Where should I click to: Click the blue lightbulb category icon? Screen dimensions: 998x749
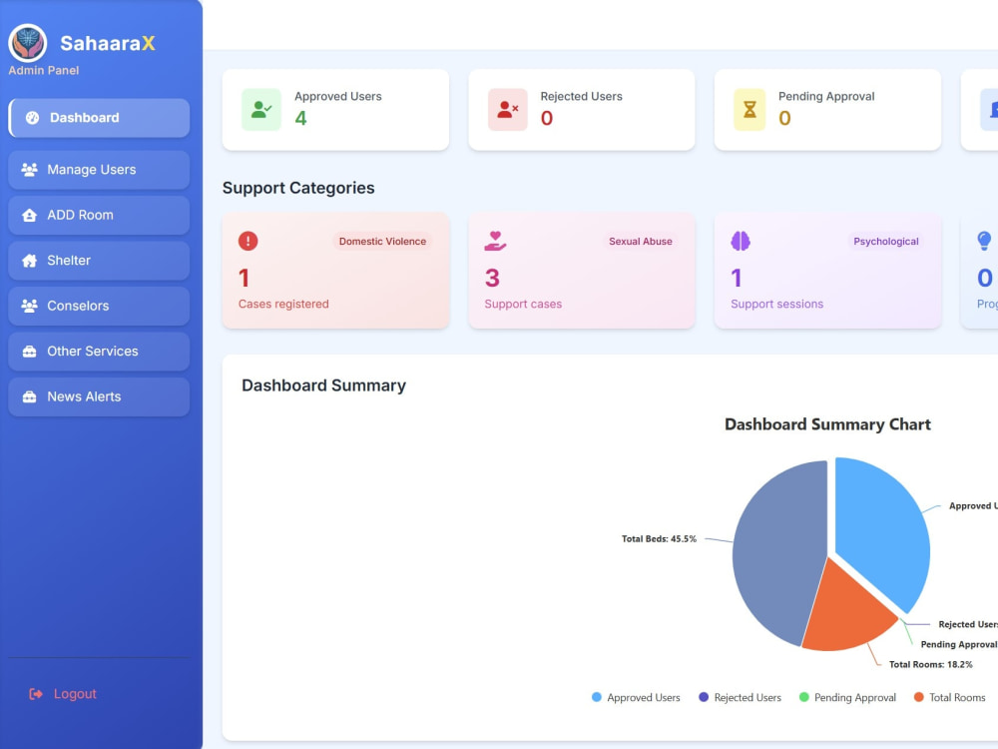coord(984,242)
